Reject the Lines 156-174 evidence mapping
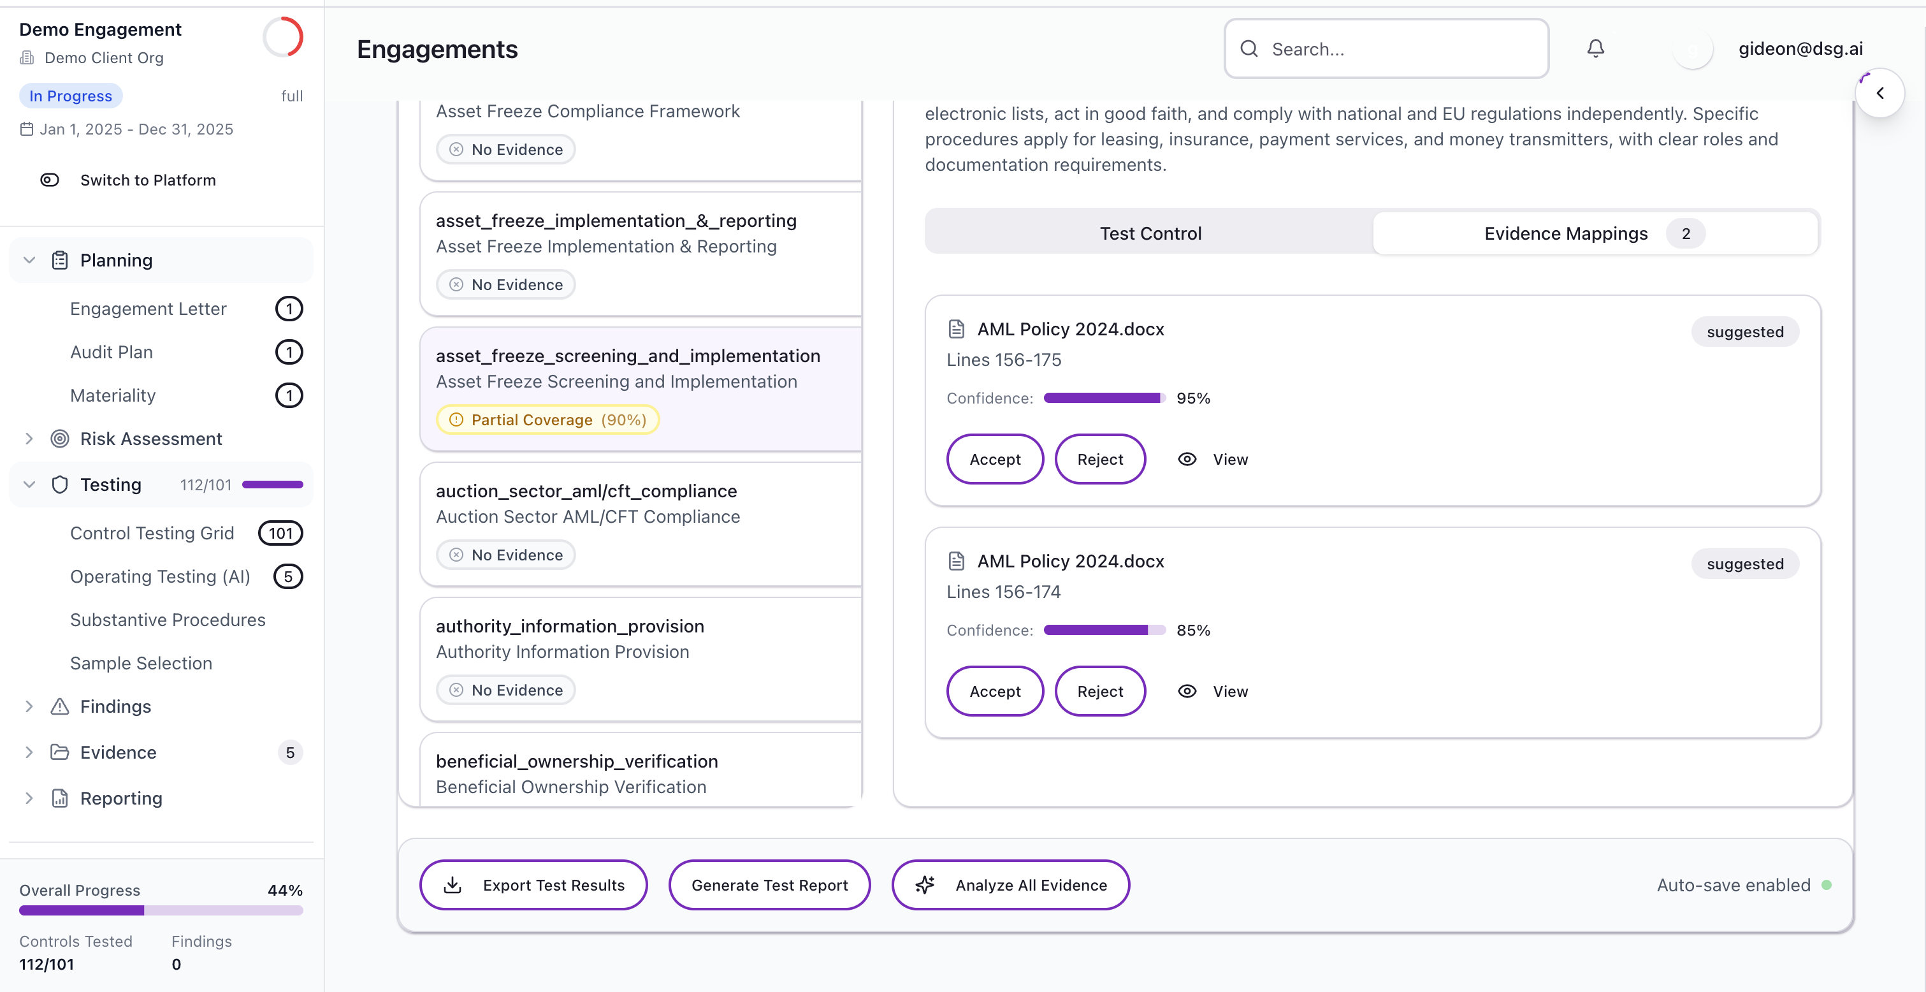This screenshot has height=992, width=1926. pyautogui.click(x=1100, y=690)
